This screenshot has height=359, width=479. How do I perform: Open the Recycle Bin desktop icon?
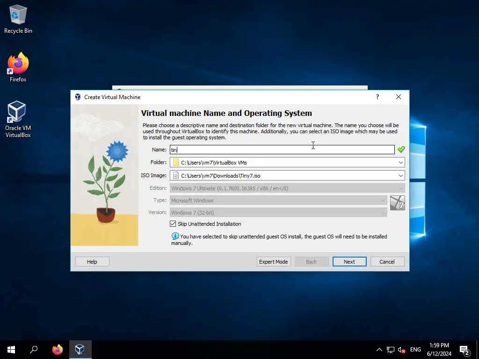coord(18,19)
